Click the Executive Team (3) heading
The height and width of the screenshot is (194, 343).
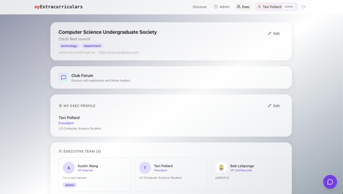pyautogui.click(x=82, y=151)
